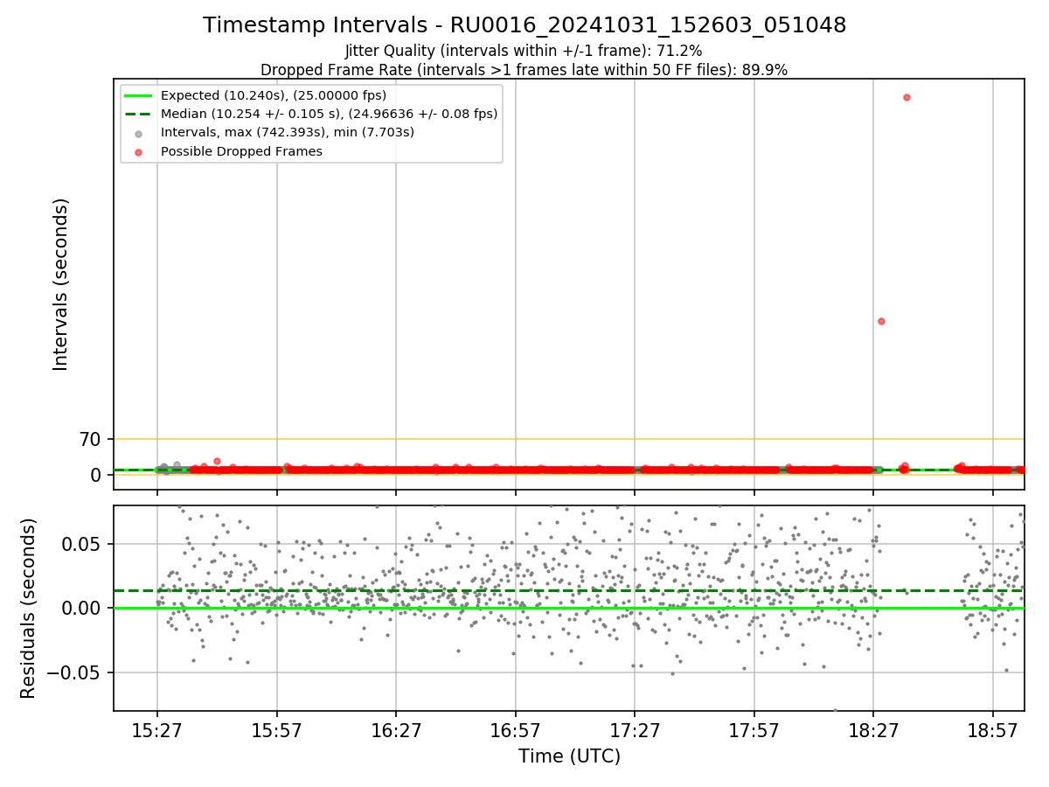Click the mid-height red outlier dot just after 18:27

881,321
